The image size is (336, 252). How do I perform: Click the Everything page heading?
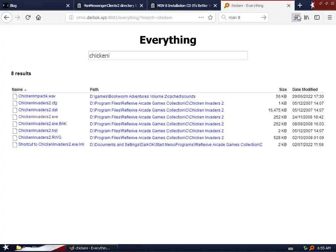click(x=168, y=40)
